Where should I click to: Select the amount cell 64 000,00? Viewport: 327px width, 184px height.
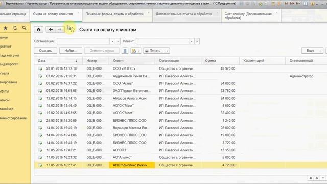click(x=220, y=83)
